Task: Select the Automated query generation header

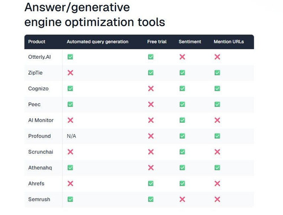Action: 97,42
